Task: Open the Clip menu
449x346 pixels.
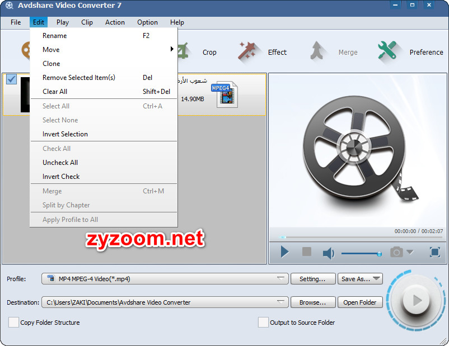Action: coord(87,22)
